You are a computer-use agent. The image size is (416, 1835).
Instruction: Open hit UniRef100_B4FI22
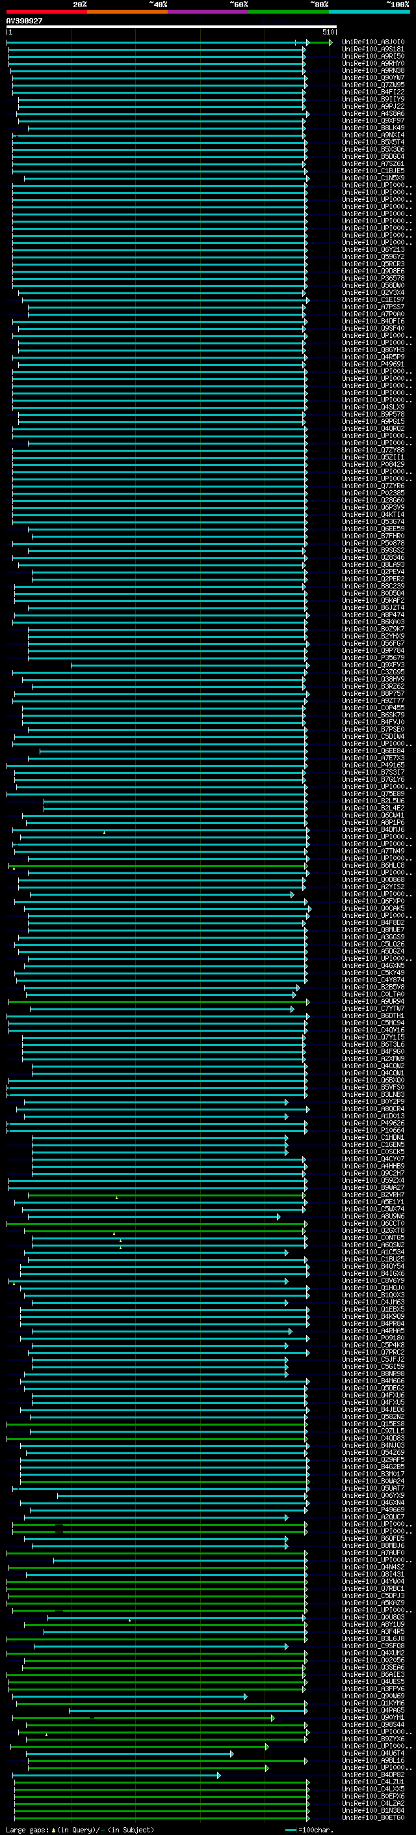coord(373,92)
